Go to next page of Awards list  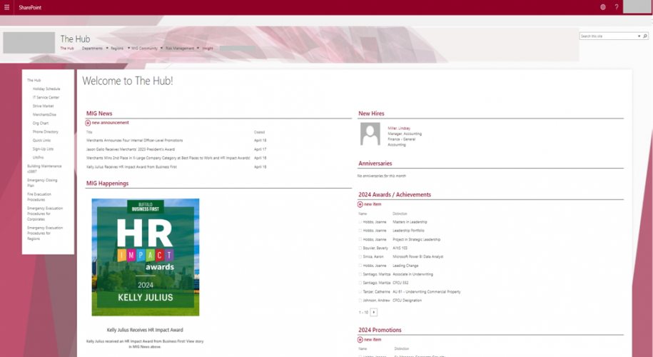tap(373, 312)
